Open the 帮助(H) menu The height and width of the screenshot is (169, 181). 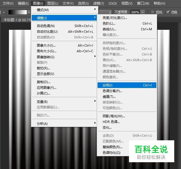pos(159,3)
